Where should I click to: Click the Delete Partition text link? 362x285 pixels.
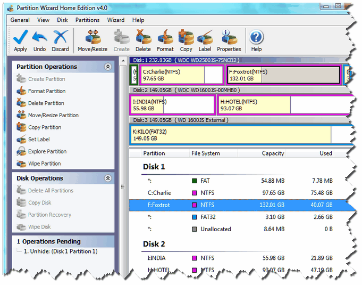point(46,103)
